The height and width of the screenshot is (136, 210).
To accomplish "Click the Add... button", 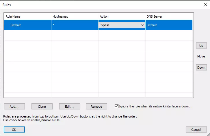I will point(14,107).
